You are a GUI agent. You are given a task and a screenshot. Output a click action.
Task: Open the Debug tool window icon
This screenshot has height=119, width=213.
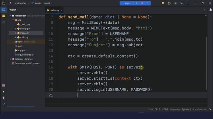[4, 98]
